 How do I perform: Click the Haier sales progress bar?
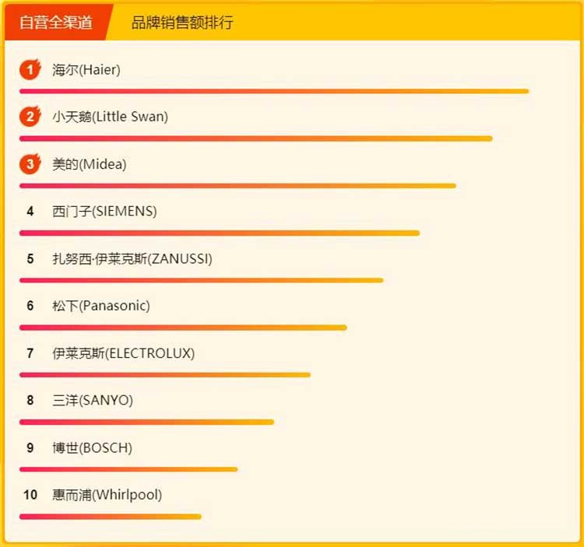[274, 91]
